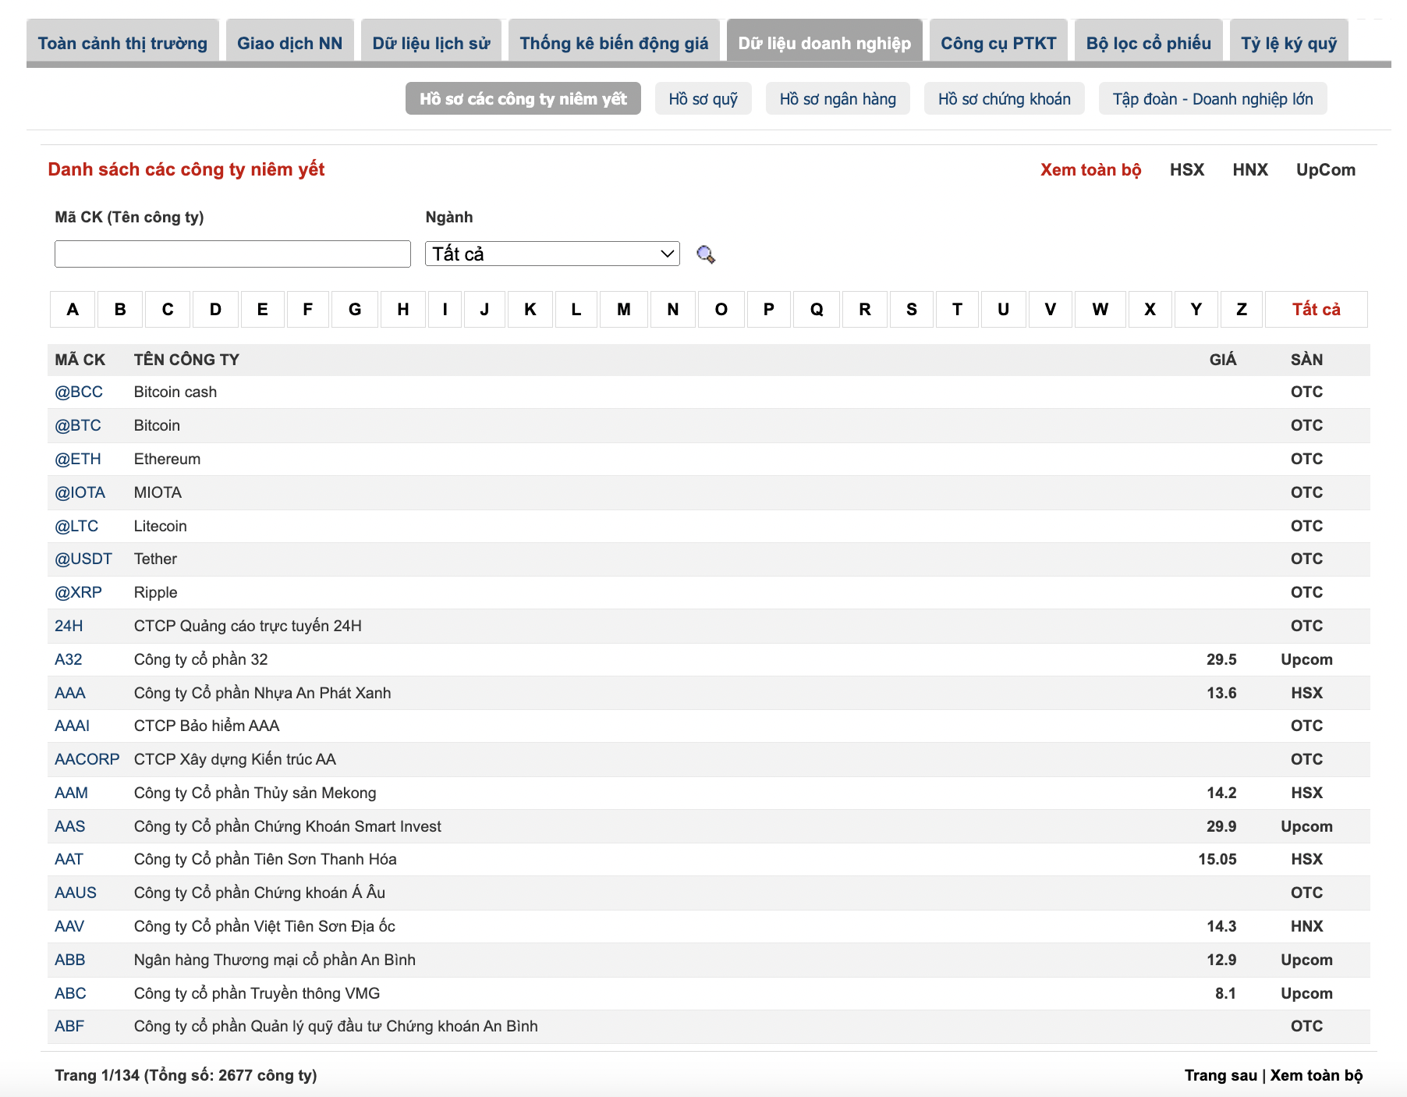
Task: Open the AAV ticker link
Action: tap(69, 926)
